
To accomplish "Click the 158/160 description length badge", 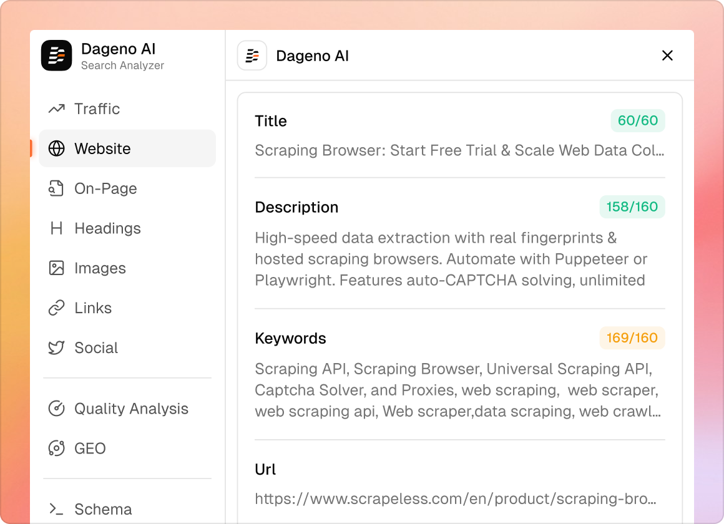I will click(632, 207).
